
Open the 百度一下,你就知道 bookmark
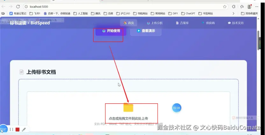point(57,13)
